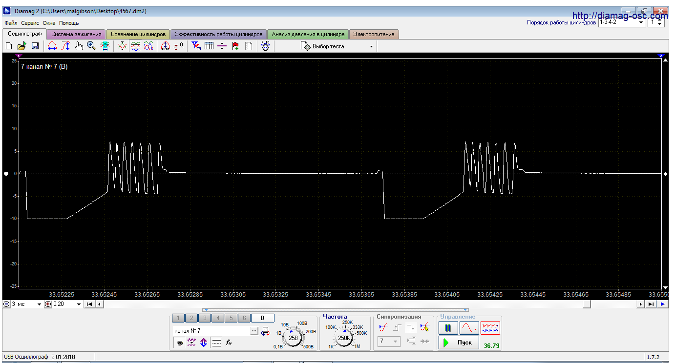Select channel button 2

(191, 318)
